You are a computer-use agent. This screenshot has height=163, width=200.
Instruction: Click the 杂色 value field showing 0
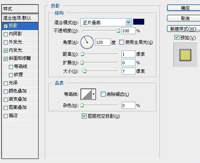(x=128, y=105)
